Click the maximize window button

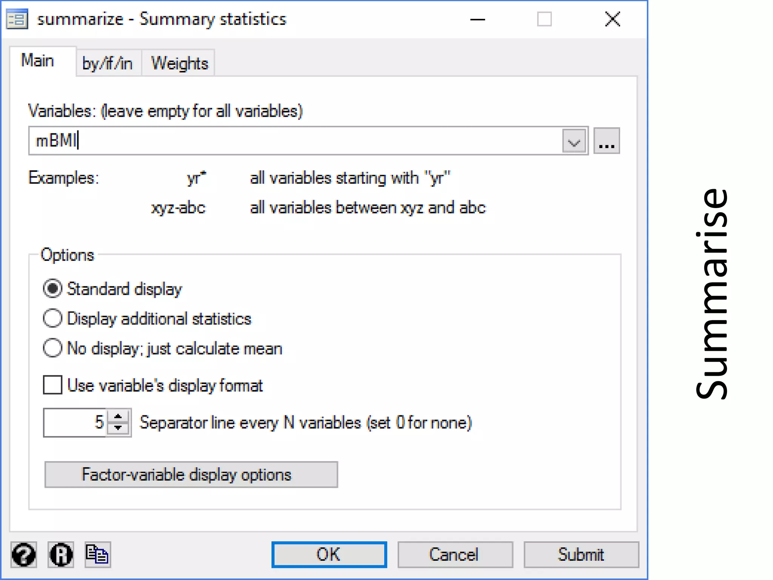coord(544,19)
